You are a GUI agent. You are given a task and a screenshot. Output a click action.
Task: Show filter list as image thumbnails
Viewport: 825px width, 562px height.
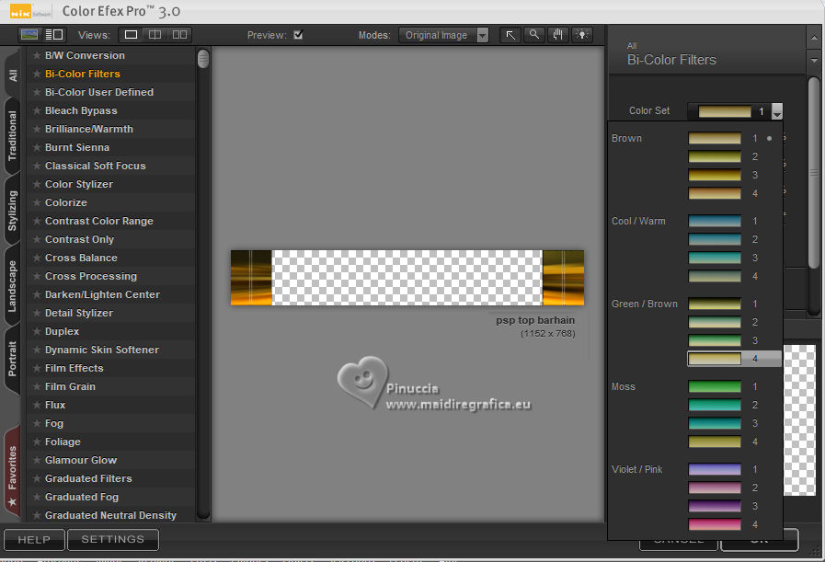tap(29, 35)
